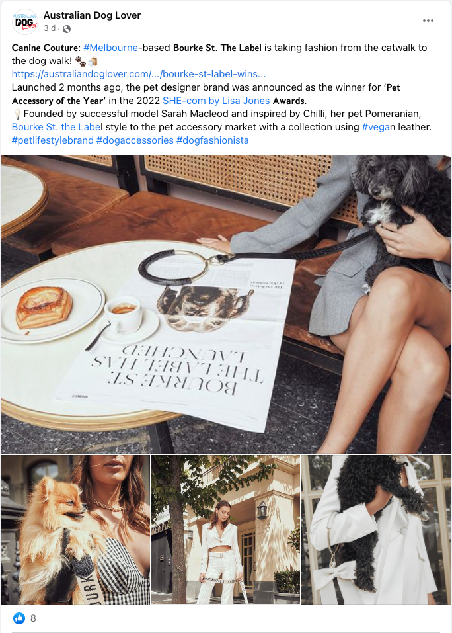Open the white suit model photo
Viewport: 452px width, 633px height.
[x=226, y=530]
